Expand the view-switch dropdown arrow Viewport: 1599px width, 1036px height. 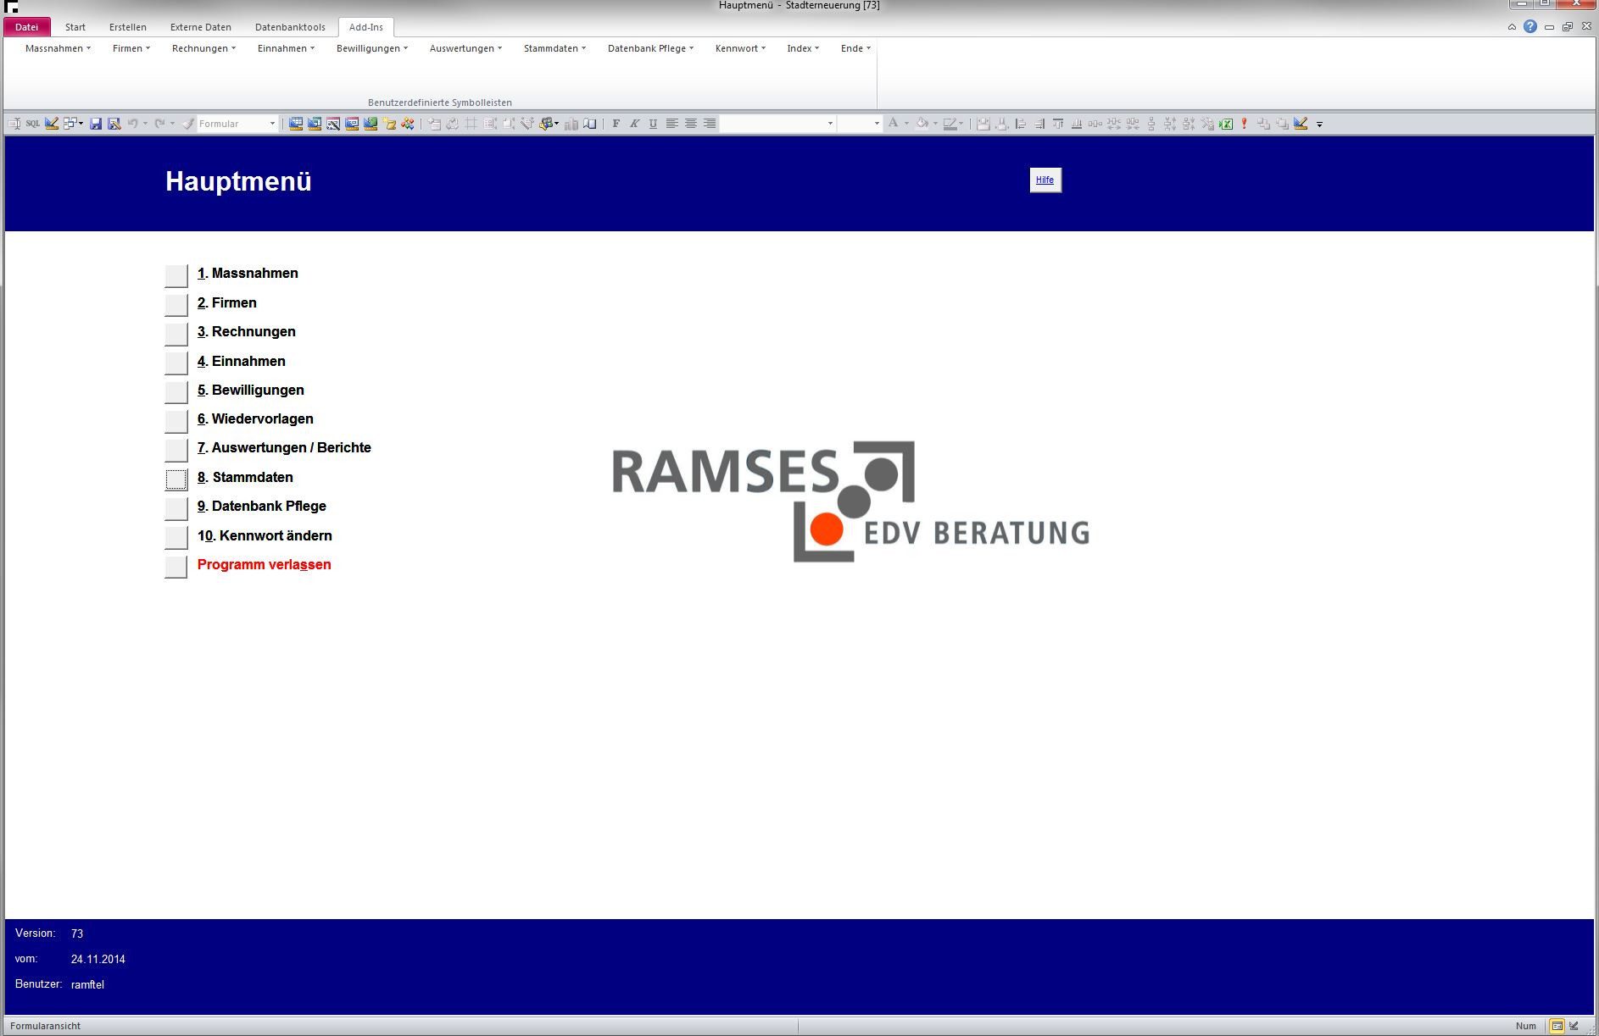pos(81,124)
